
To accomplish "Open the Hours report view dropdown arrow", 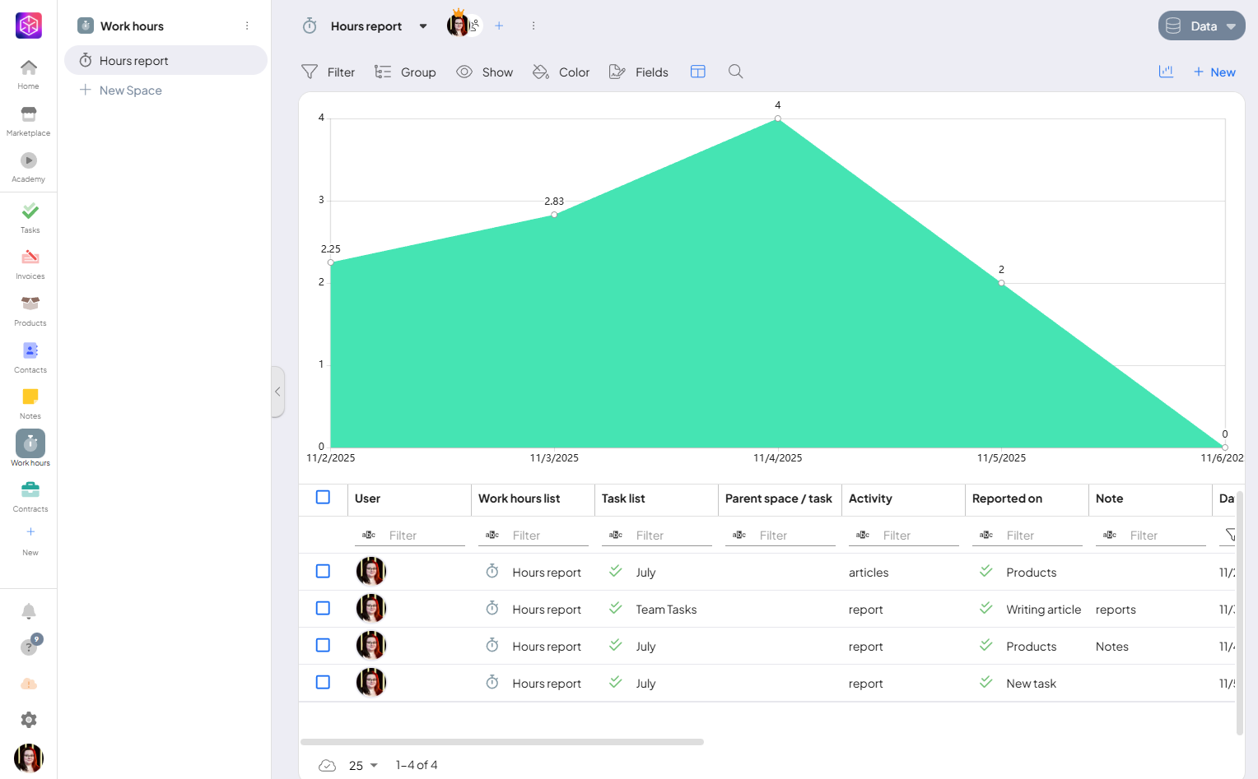I will [x=423, y=26].
